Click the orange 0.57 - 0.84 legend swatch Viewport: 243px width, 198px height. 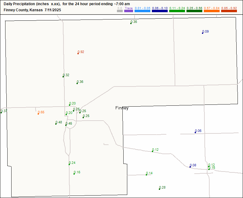pyautogui.click(x=212, y=11)
